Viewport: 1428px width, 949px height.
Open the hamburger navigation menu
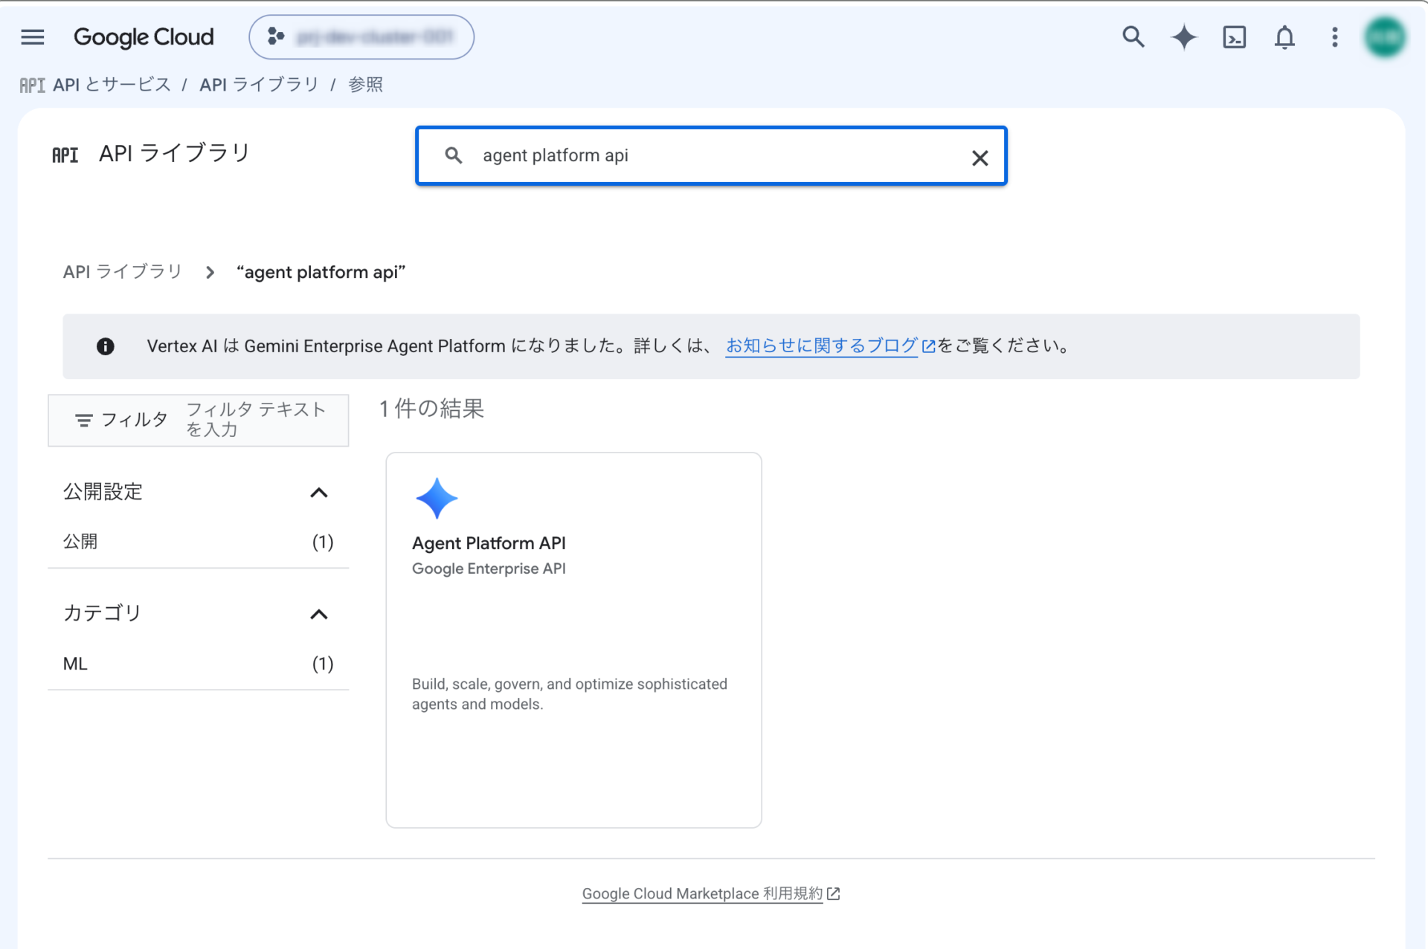(x=33, y=37)
